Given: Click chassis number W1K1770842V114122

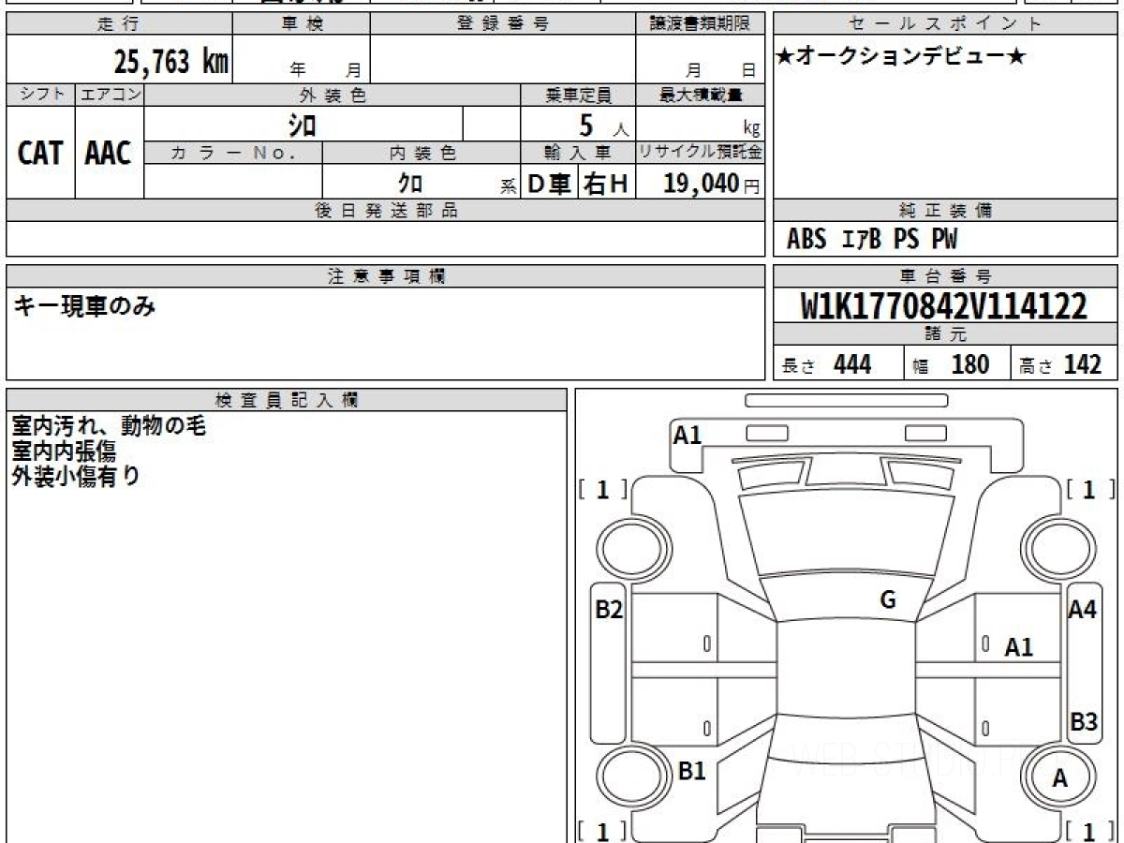Looking at the screenshot, I should (944, 306).
